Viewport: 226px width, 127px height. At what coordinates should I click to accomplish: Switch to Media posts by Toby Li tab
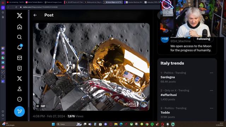(x=93, y=2)
